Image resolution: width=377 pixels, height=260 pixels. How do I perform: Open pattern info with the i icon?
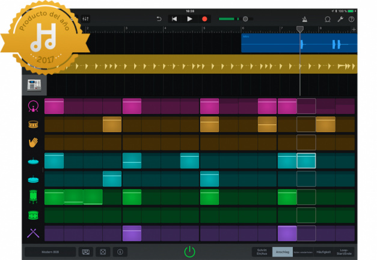pos(120,252)
